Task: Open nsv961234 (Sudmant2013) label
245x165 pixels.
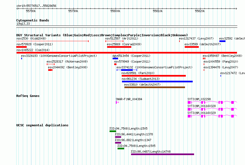Action: click(141, 79)
